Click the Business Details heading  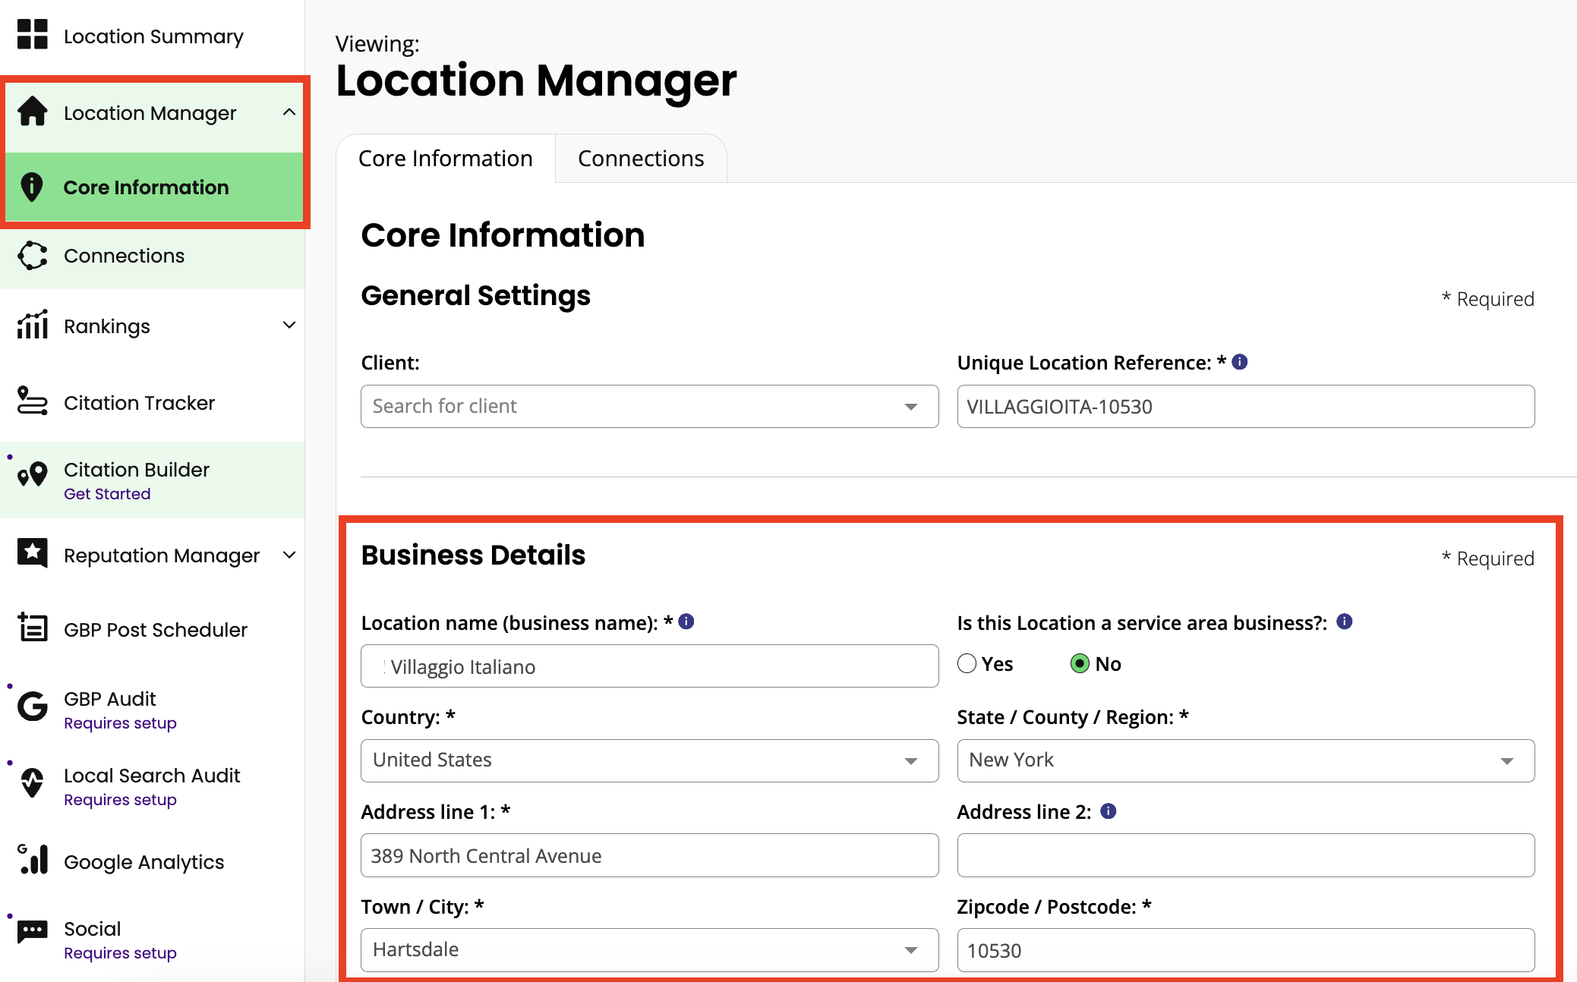coord(473,555)
